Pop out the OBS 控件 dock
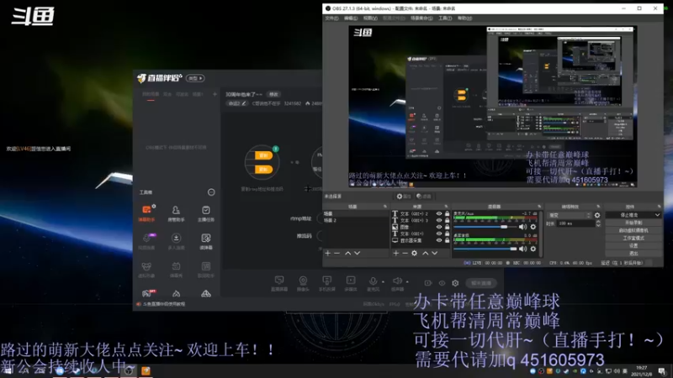673x378 pixels. pyautogui.click(x=659, y=207)
